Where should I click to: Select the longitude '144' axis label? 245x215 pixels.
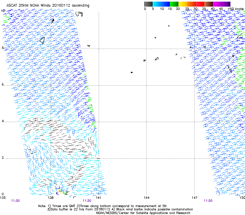(147, 198)
